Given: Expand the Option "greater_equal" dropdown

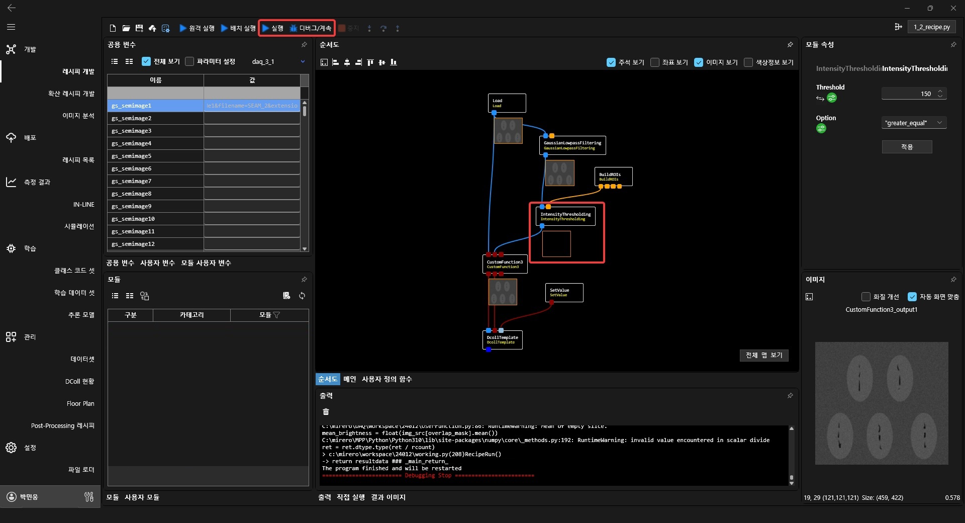Looking at the screenshot, I should pos(914,123).
